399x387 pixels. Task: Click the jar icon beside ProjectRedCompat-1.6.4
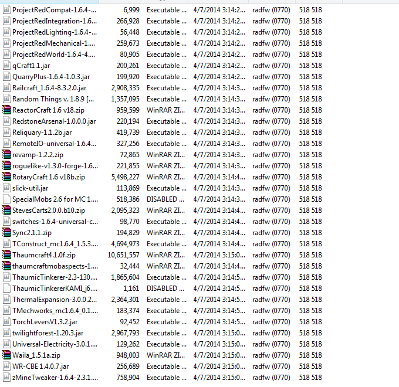(6, 9)
